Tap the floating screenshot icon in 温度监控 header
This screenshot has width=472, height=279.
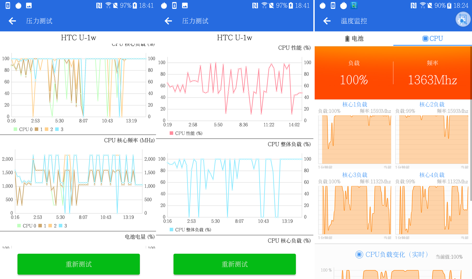463,20
